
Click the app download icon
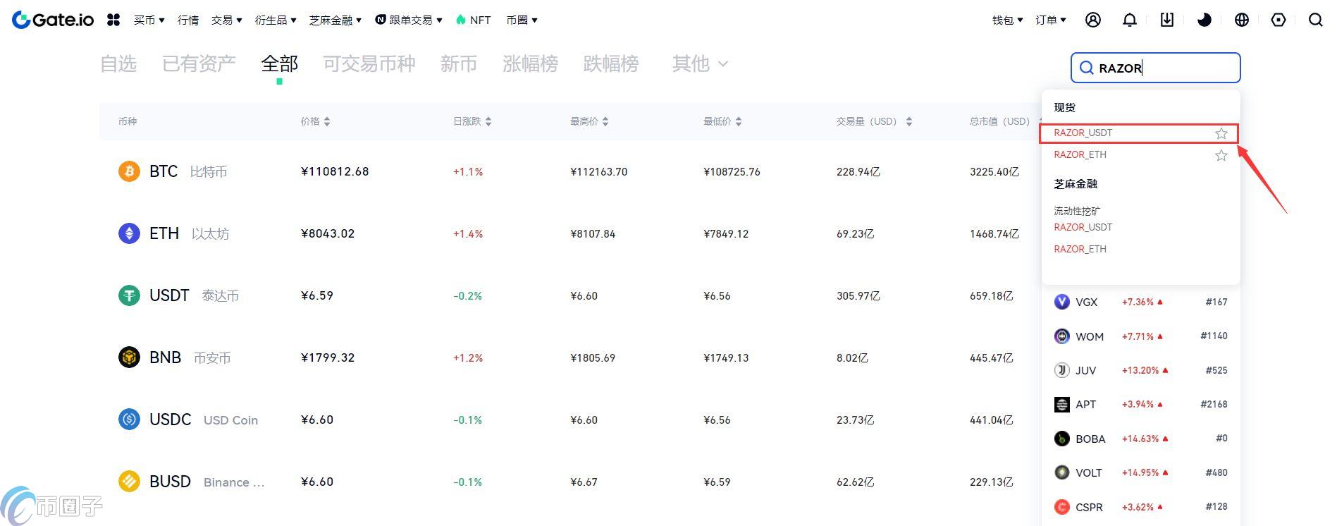(1167, 20)
